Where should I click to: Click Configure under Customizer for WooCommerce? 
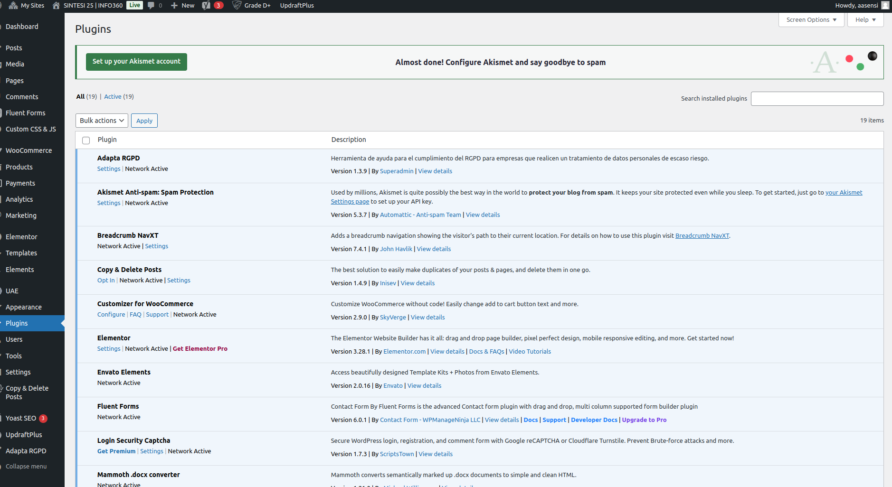[111, 315]
